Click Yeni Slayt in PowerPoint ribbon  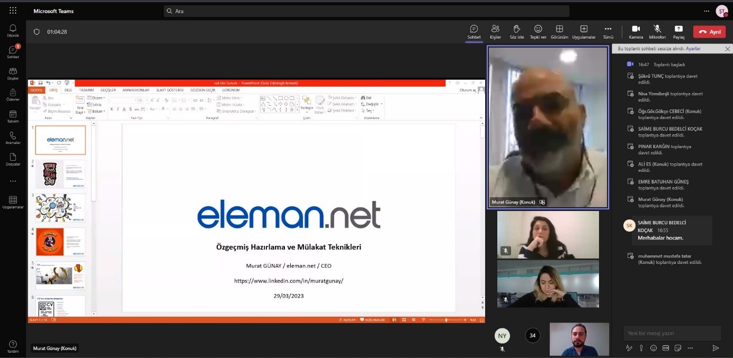pyautogui.click(x=80, y=105)
